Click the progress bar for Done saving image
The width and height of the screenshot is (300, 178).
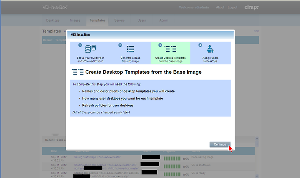pos(172,159)
